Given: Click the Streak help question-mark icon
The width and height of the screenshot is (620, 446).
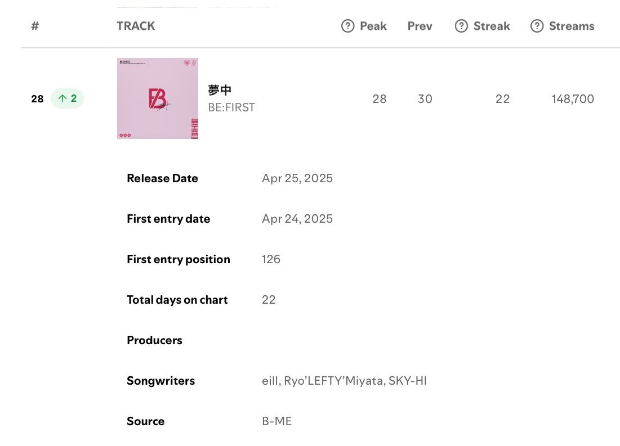Looking at the screenshot, I should point(461,26).
